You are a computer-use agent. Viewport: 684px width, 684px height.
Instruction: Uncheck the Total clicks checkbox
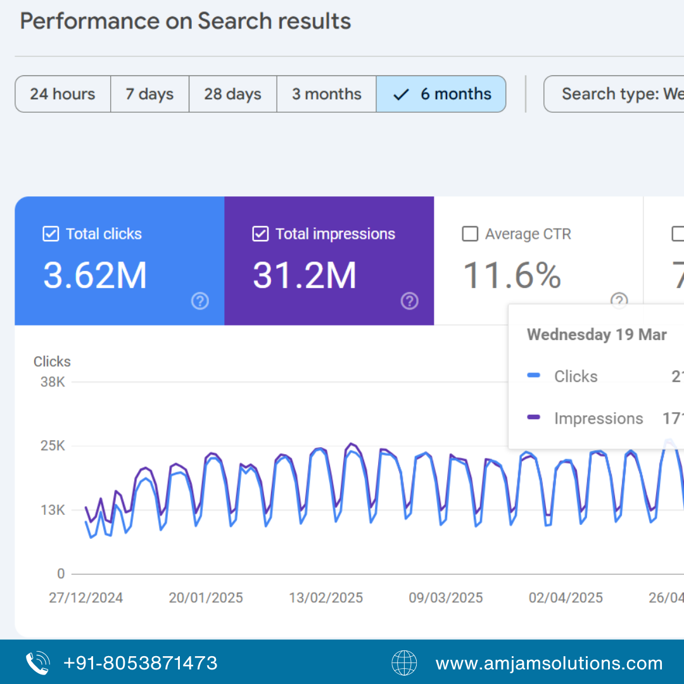coord(51,234)
